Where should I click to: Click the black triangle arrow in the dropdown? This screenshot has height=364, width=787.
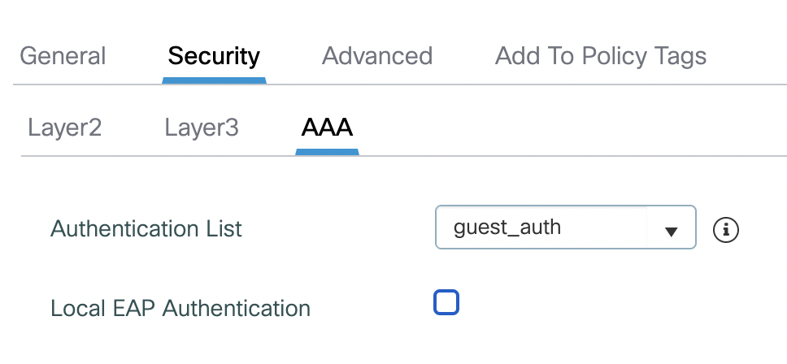coord(671,231)
